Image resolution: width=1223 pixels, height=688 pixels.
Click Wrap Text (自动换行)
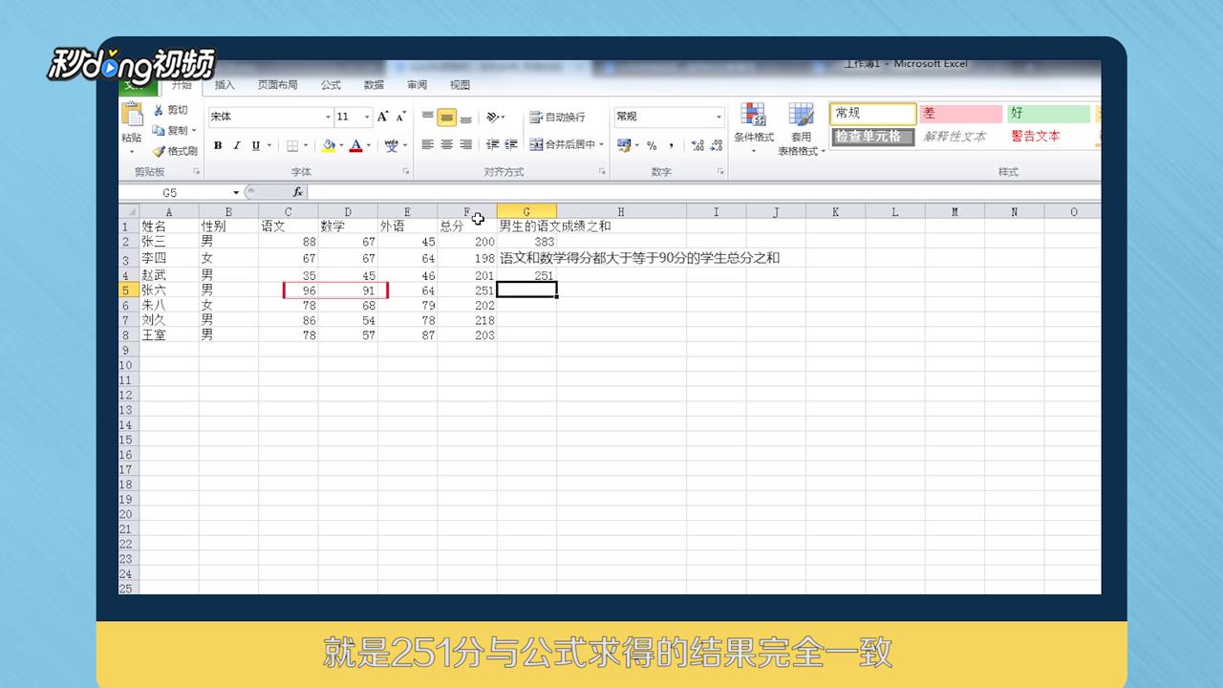click(x=558, y=118)
